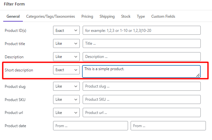
Task: Click the first Product date From field
Action: point(90,126)
